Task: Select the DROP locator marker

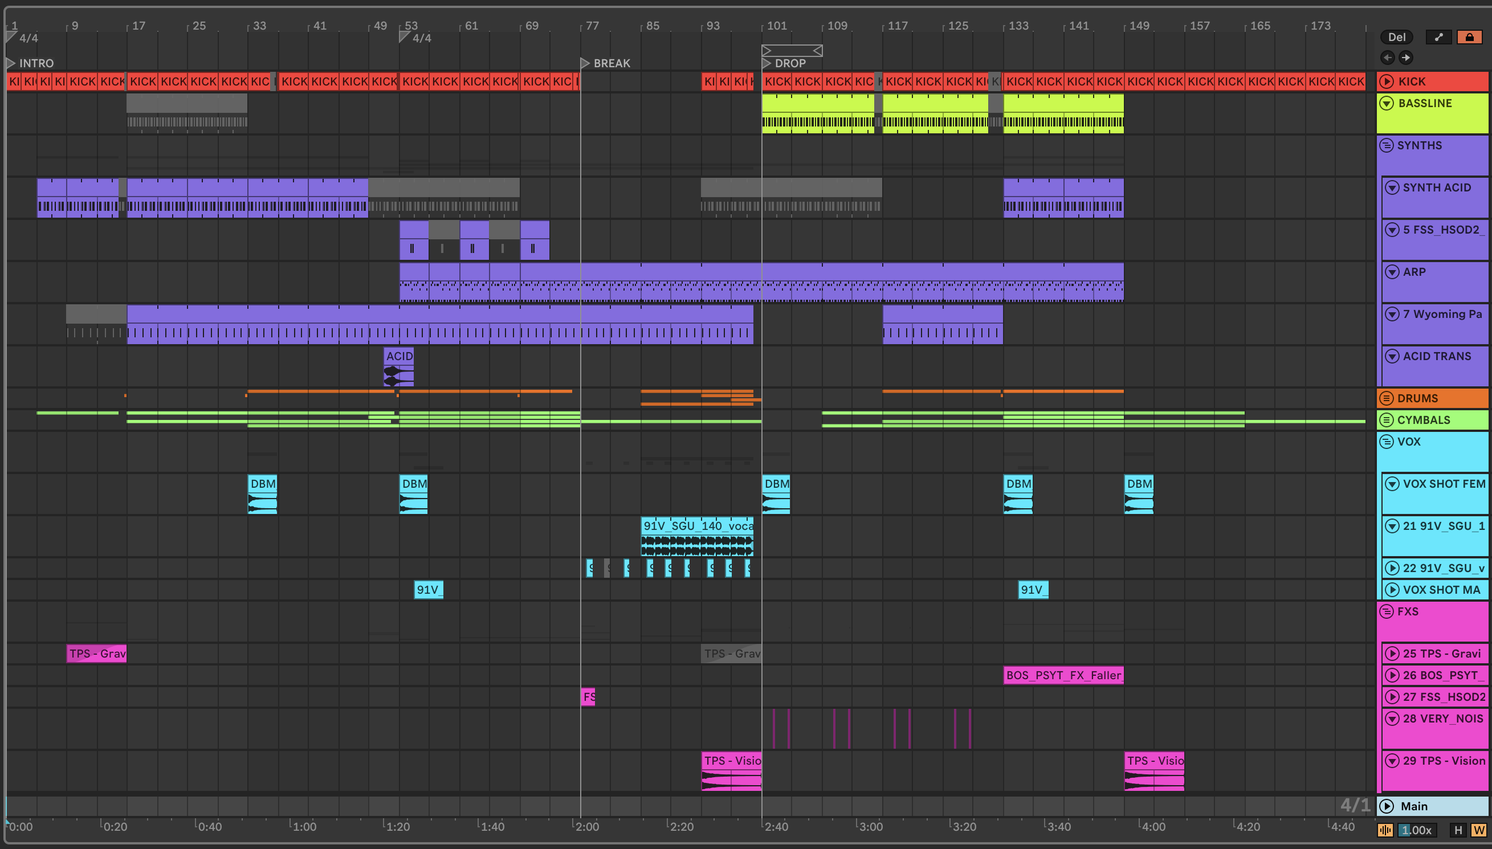Action: pyautogui.click(x=767, y=63)
